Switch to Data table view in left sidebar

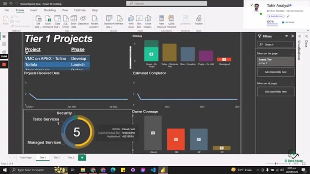coord(4,44)
